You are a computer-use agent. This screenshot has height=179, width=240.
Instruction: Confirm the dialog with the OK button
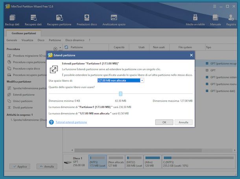pos(164,122)
